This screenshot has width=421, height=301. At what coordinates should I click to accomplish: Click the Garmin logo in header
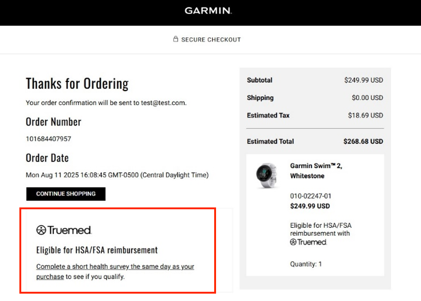(x=208, y=11)
